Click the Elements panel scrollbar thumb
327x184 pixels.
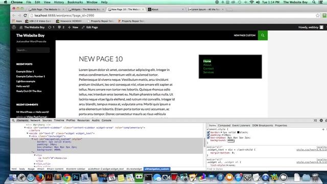pos(204,143)
